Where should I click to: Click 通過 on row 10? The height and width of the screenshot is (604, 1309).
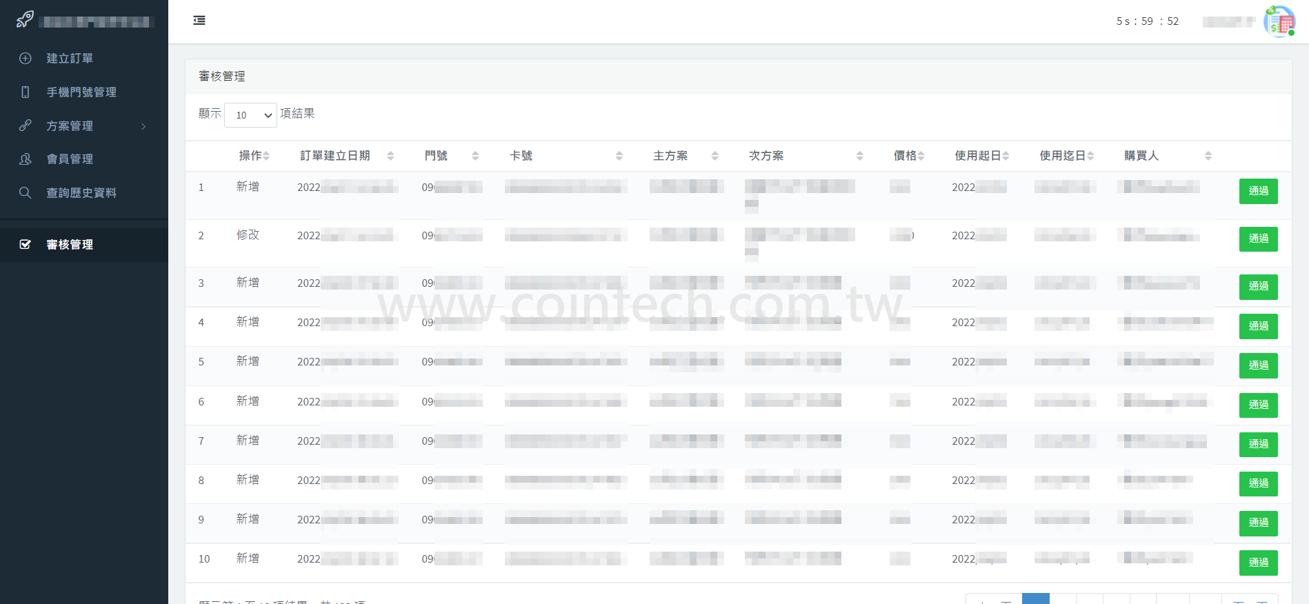pyautogui.click(x=1258, y=563)
